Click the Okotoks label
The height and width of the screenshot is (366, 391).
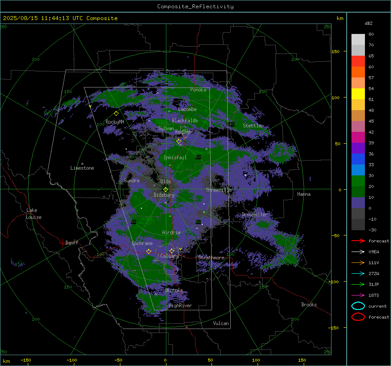tap(174, 290)
